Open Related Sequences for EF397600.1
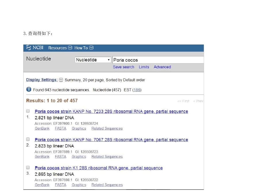This screenshot has width=273, height=193. 107,128
